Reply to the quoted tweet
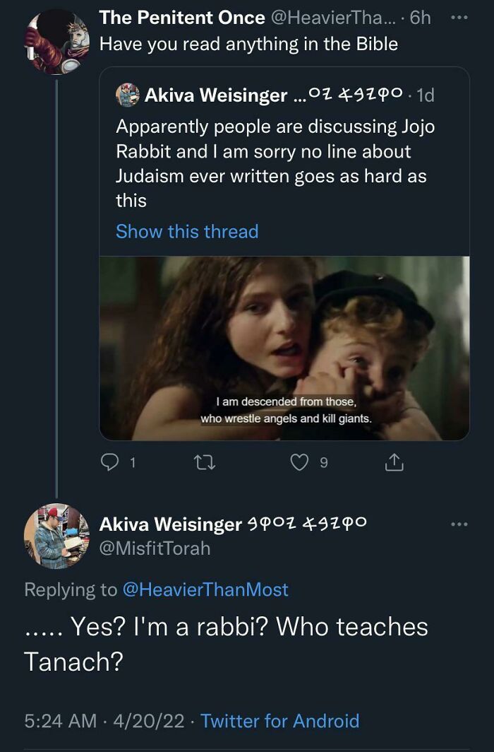This screenshot has height=752, width=494. [x=112, y=463]
